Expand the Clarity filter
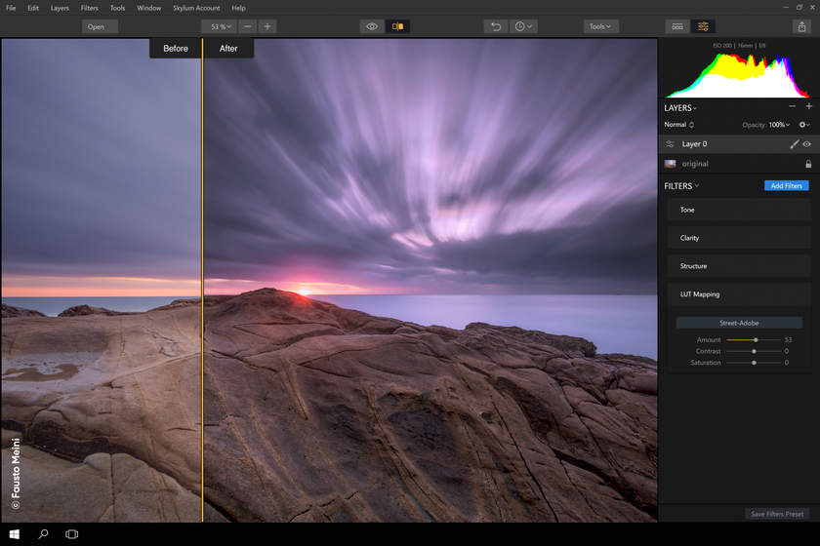Image resolution: width=820 pixels, height=546 pixels. click(x=739, y=238)
